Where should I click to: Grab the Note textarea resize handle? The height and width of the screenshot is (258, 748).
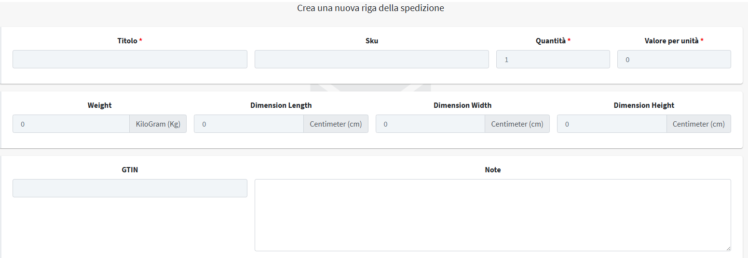coord(728,248)
